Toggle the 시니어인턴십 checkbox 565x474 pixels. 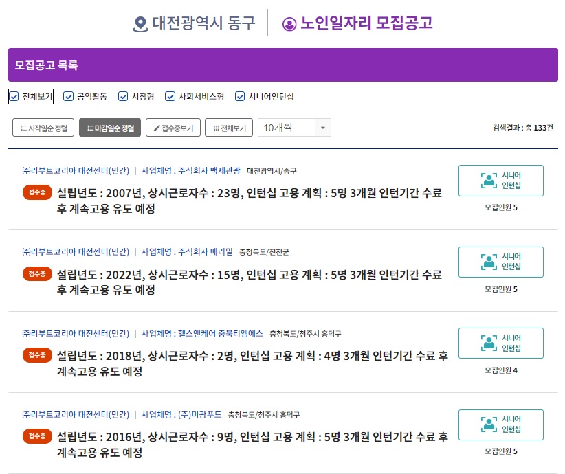click(240, 97)
